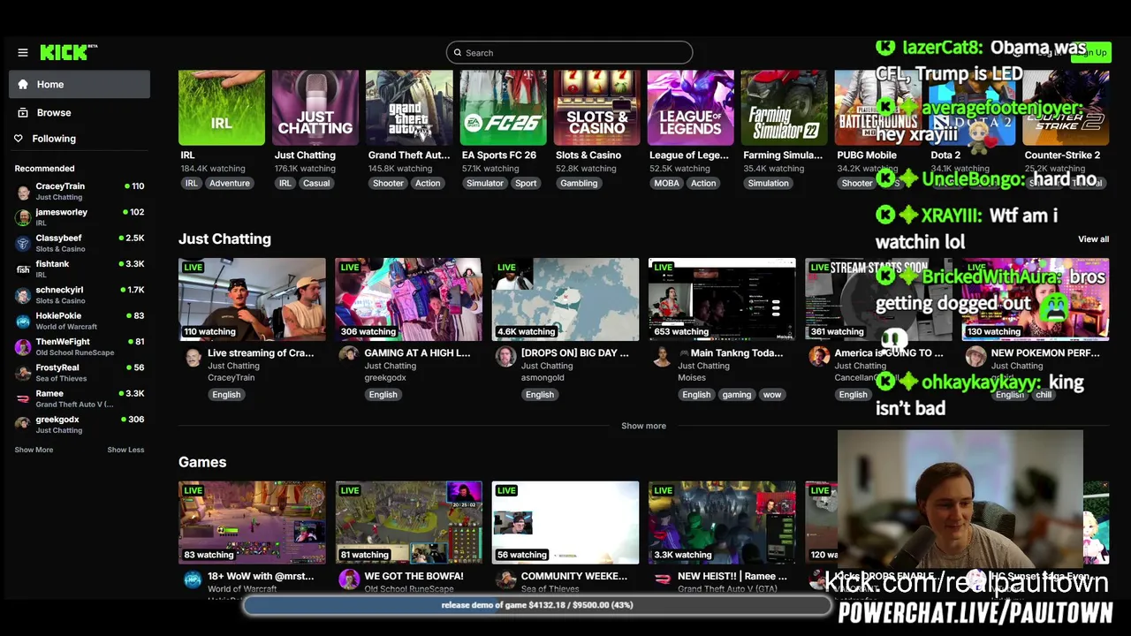Open the hamburger menu icon
Screen dimensions: 1131x636
pyautogui.click(x=23, y=53)
